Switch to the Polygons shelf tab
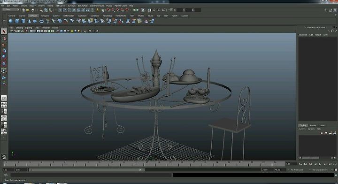Viewport: 338px width, 184px height. tap(45, 16)
